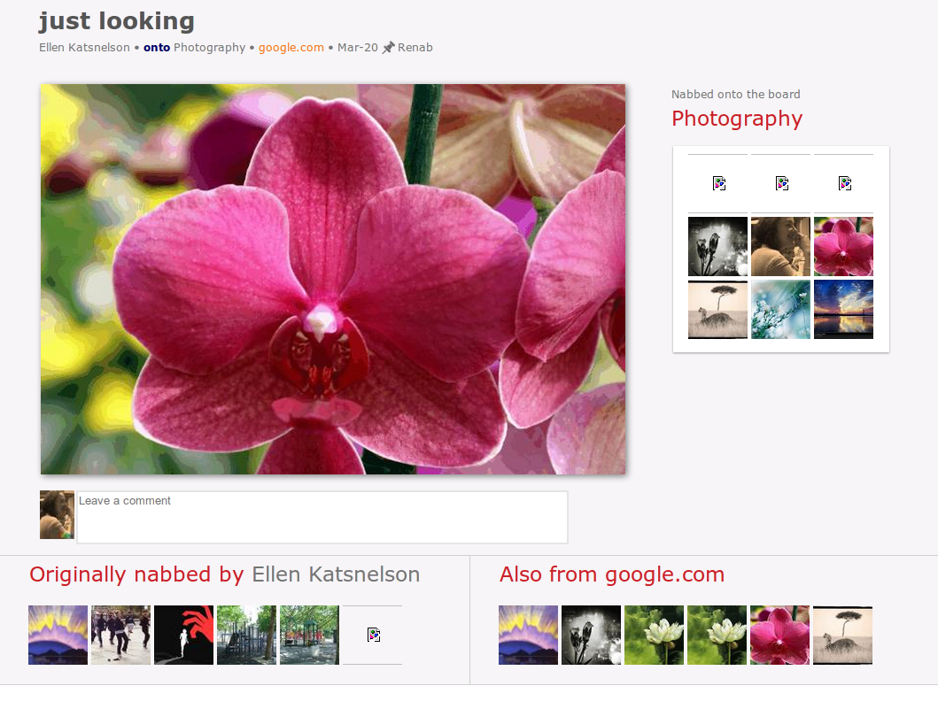Click the Photography board link after onto

point(209,48)
